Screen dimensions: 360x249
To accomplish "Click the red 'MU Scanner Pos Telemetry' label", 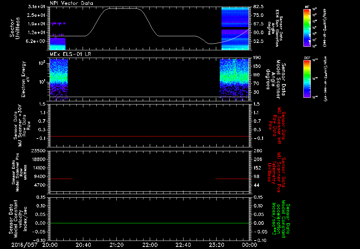I will [277, 172].
